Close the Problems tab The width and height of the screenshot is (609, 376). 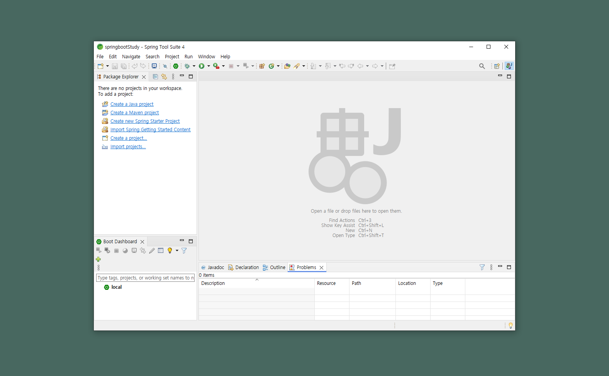321,268
